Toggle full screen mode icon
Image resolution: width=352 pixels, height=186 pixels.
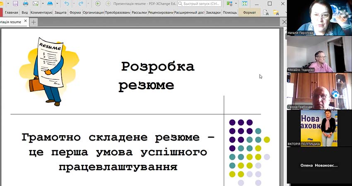[x=245, y=4]
